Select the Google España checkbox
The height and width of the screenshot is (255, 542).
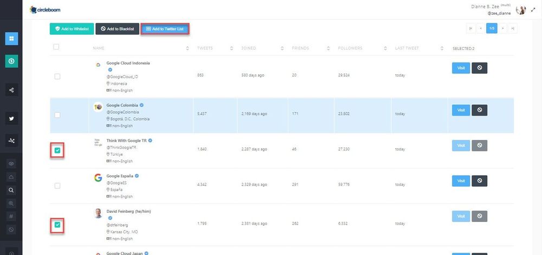[57, 186]
